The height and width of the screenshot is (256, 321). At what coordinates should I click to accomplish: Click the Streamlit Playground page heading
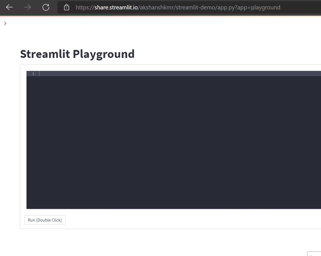point(77,54)
